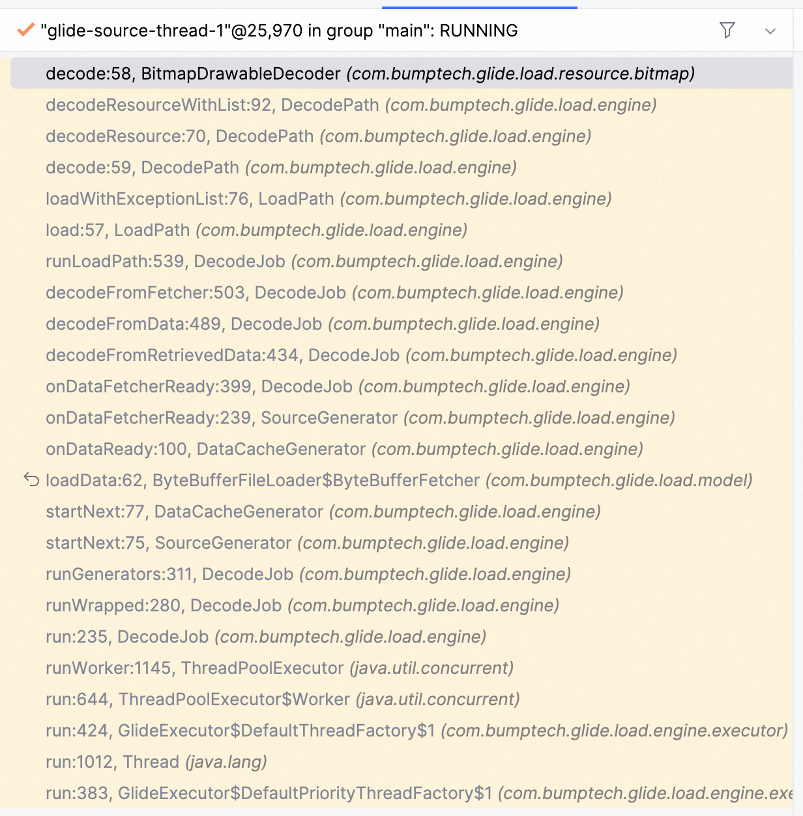
Task: Select onDataReady:100 DataCacheGenerator frame
Action: point(344,449)
